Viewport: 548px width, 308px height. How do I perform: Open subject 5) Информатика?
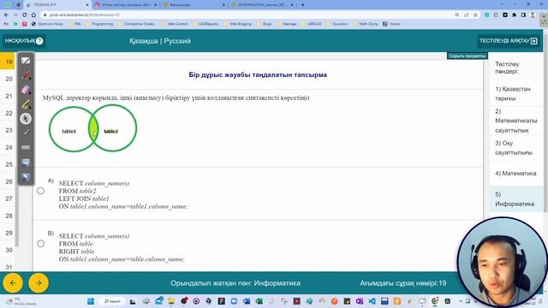click(515, 198)
